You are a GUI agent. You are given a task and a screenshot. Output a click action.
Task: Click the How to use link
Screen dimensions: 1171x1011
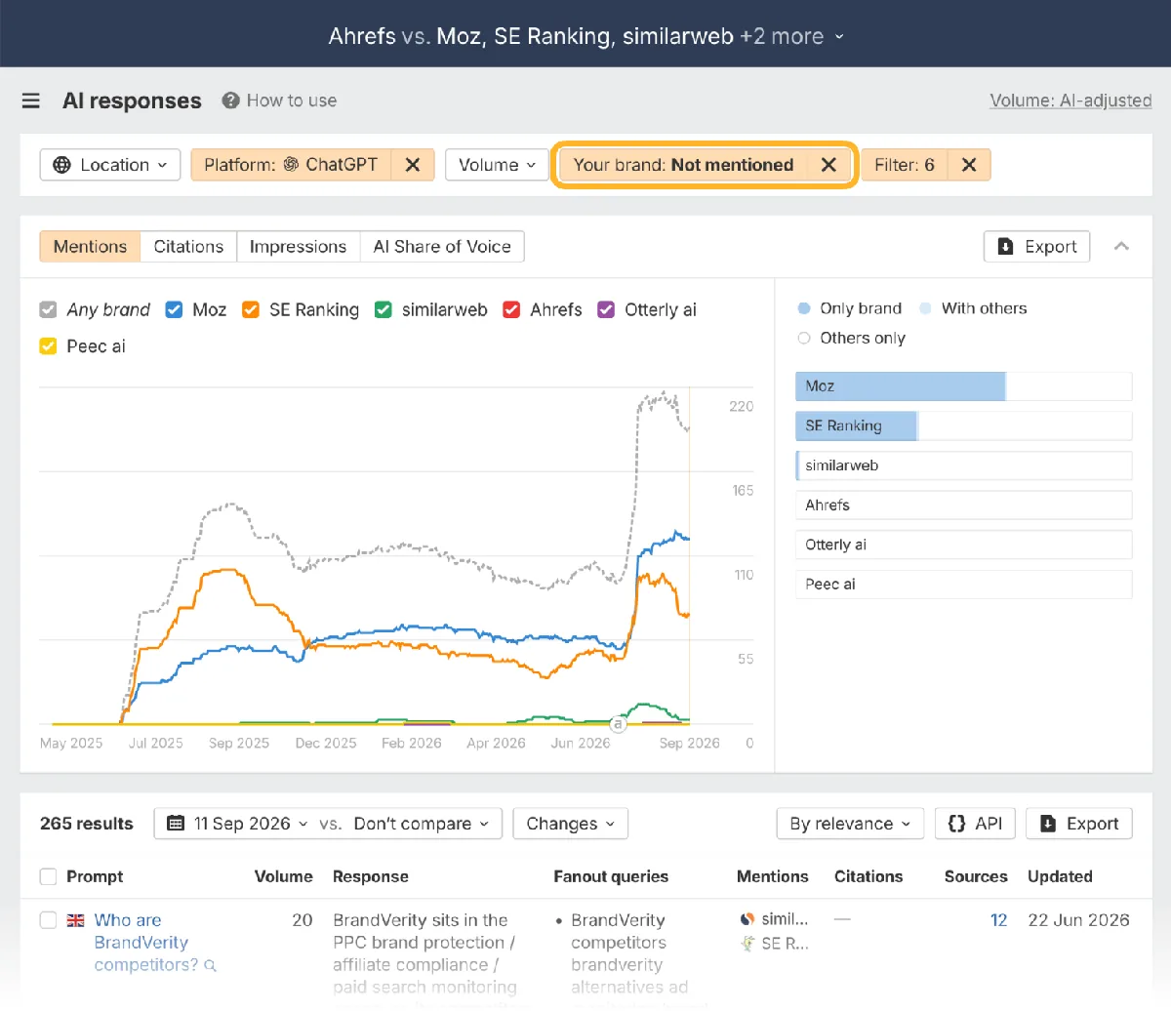(292, 101)
